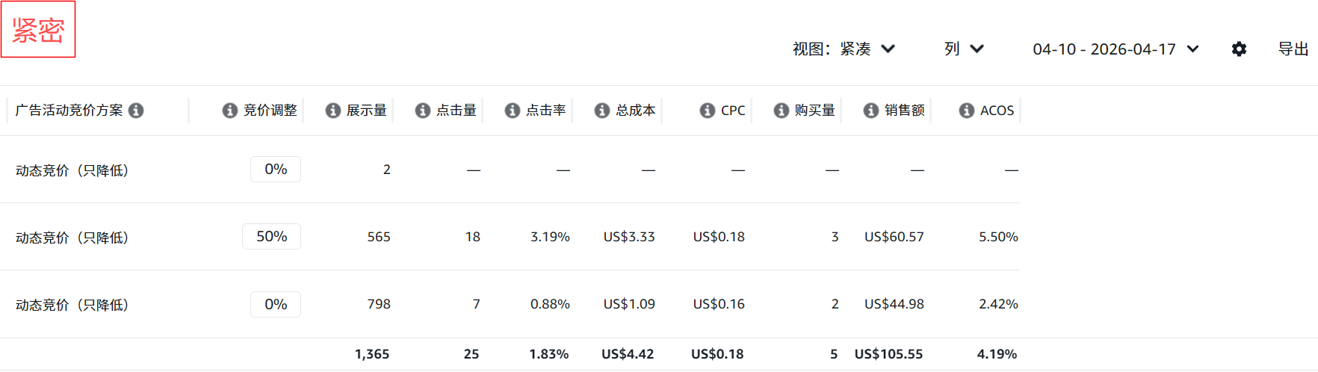
Task: Open the settings gear icon
Action: click(x=1239, y=49)
